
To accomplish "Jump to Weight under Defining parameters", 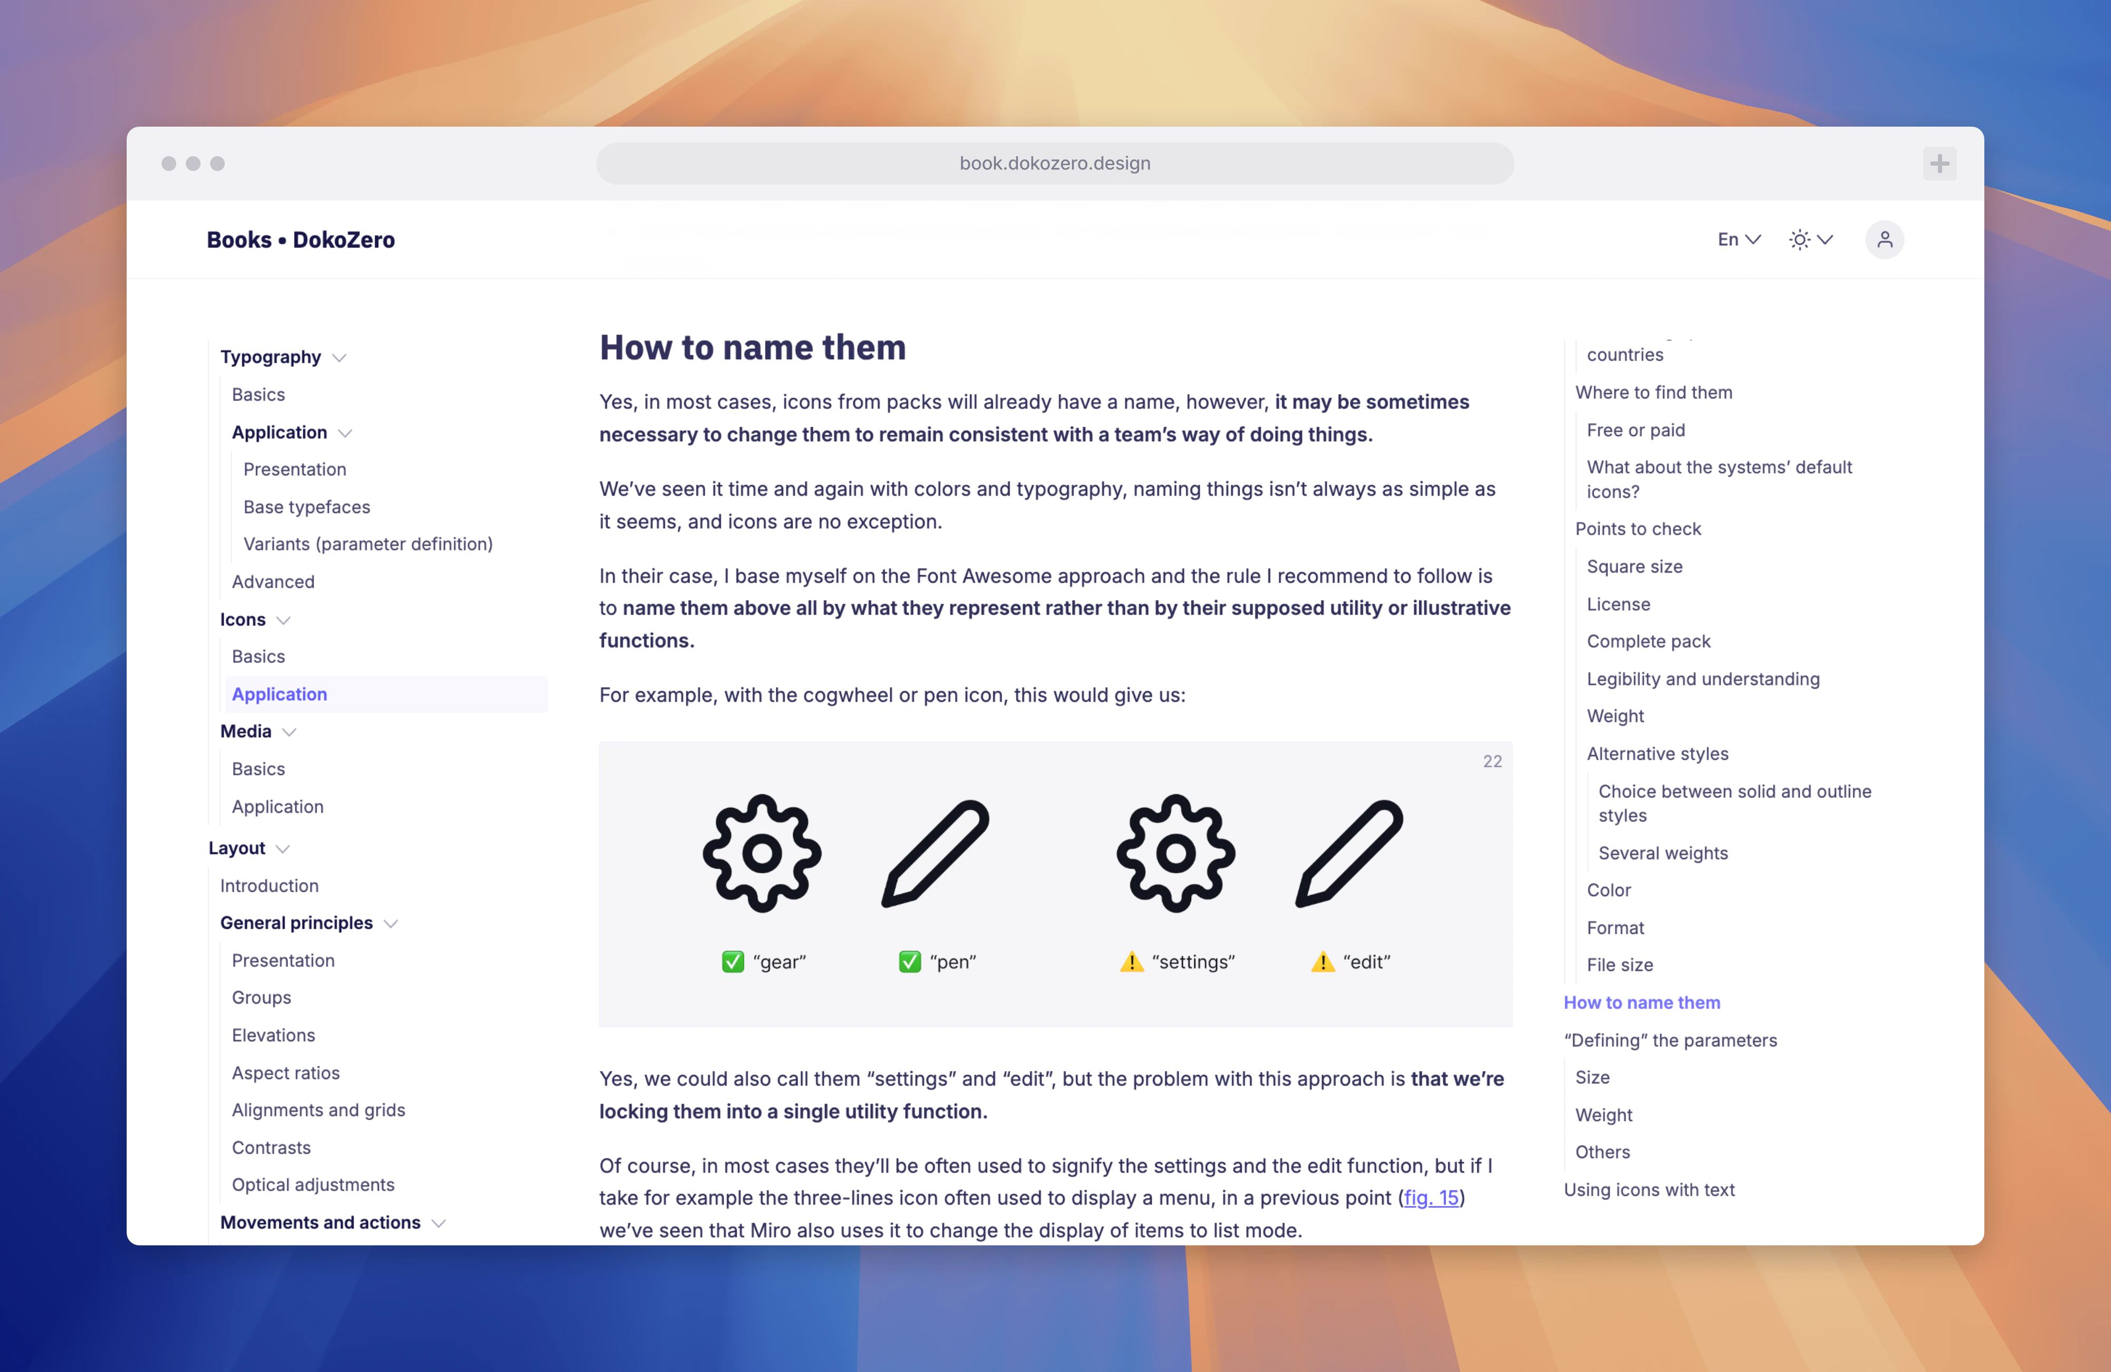I will tap(1603, 1115).
